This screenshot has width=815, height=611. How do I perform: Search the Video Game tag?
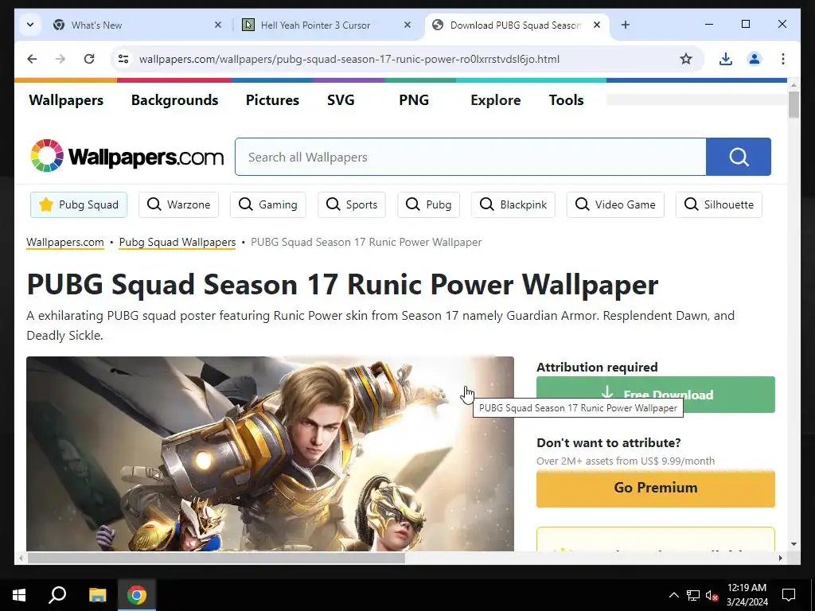tap(615, 204)
